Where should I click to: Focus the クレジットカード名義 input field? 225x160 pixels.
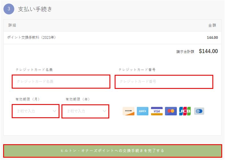[61, 82]
